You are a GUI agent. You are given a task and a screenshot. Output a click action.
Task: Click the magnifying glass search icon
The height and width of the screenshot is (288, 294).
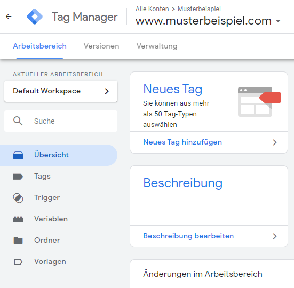point(18,121)
